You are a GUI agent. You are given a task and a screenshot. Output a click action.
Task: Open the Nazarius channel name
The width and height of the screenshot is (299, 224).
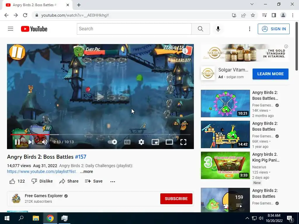(259, 167)
